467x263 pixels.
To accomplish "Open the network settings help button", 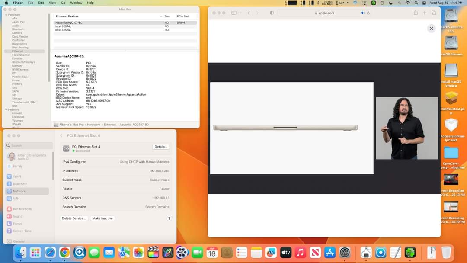I will (x=169, y=218).
